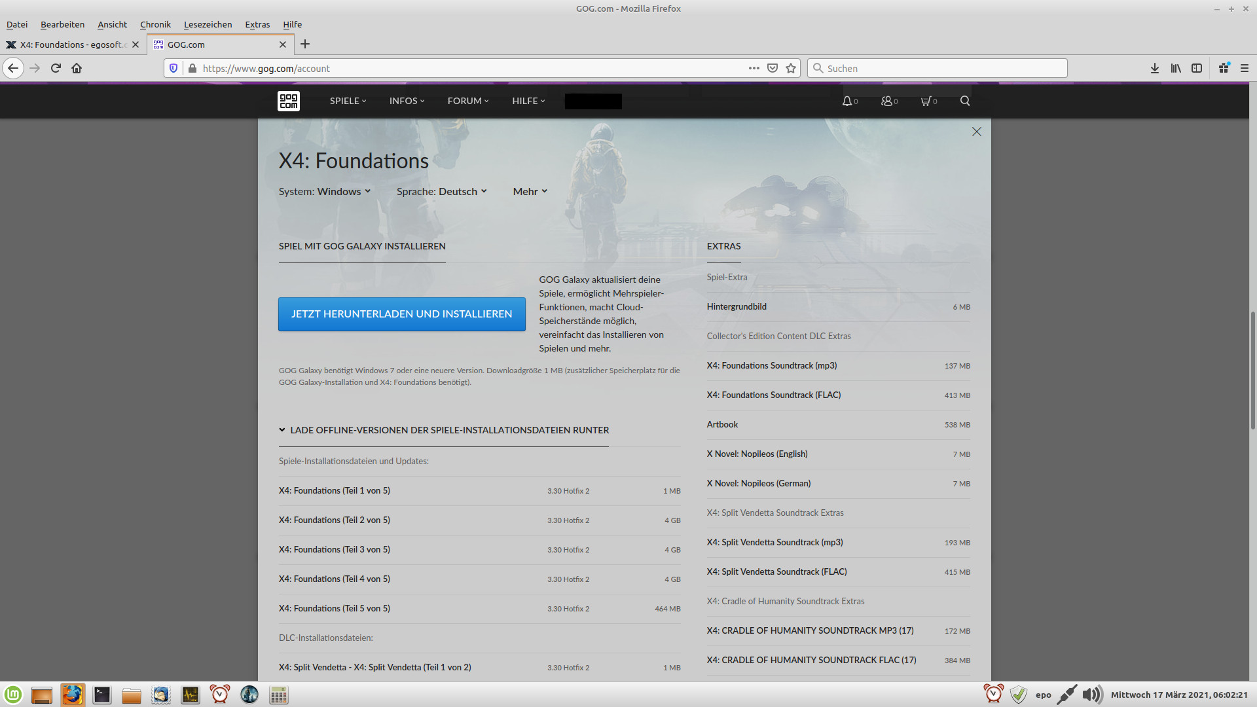
Task: Open the FORUM dropdown menu
Action: point(468,101)
